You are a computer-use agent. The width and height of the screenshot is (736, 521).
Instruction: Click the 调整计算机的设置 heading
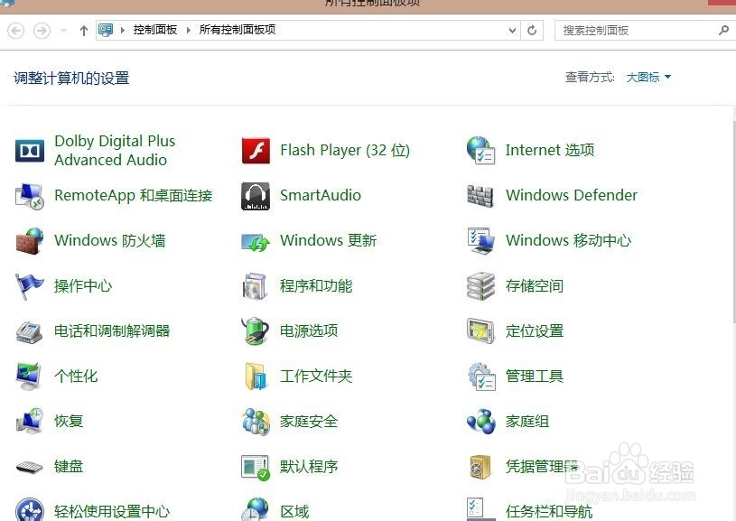70,78
